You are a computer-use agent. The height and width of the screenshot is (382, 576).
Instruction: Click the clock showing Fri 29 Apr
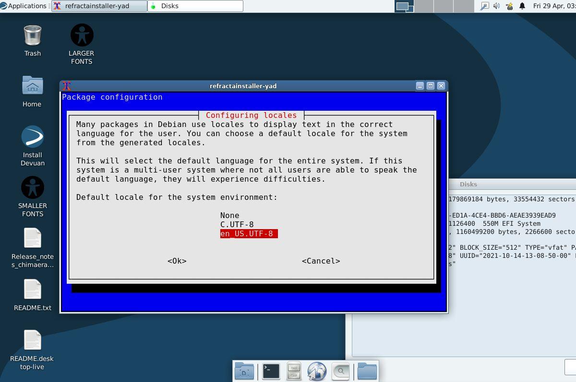coord(556,6)
